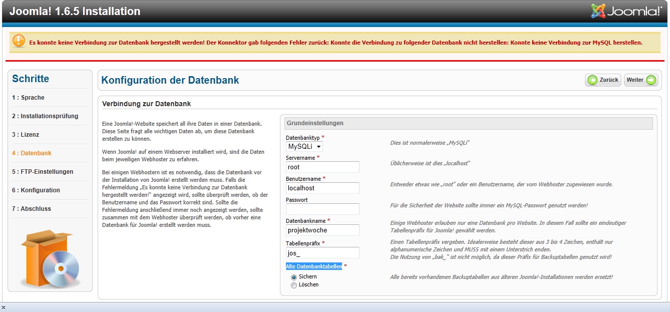Focus the Servername field containing root

coord(322,167)
